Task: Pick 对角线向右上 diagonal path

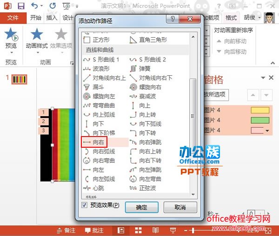Action: 105,78
